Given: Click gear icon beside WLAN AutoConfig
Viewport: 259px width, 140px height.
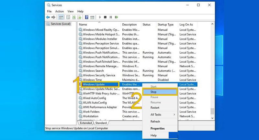Looking at the screenshot, I should [80, 102].
